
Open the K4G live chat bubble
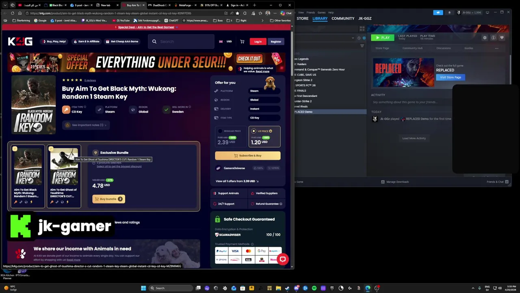pyautogui.click(x=282, y=259)
